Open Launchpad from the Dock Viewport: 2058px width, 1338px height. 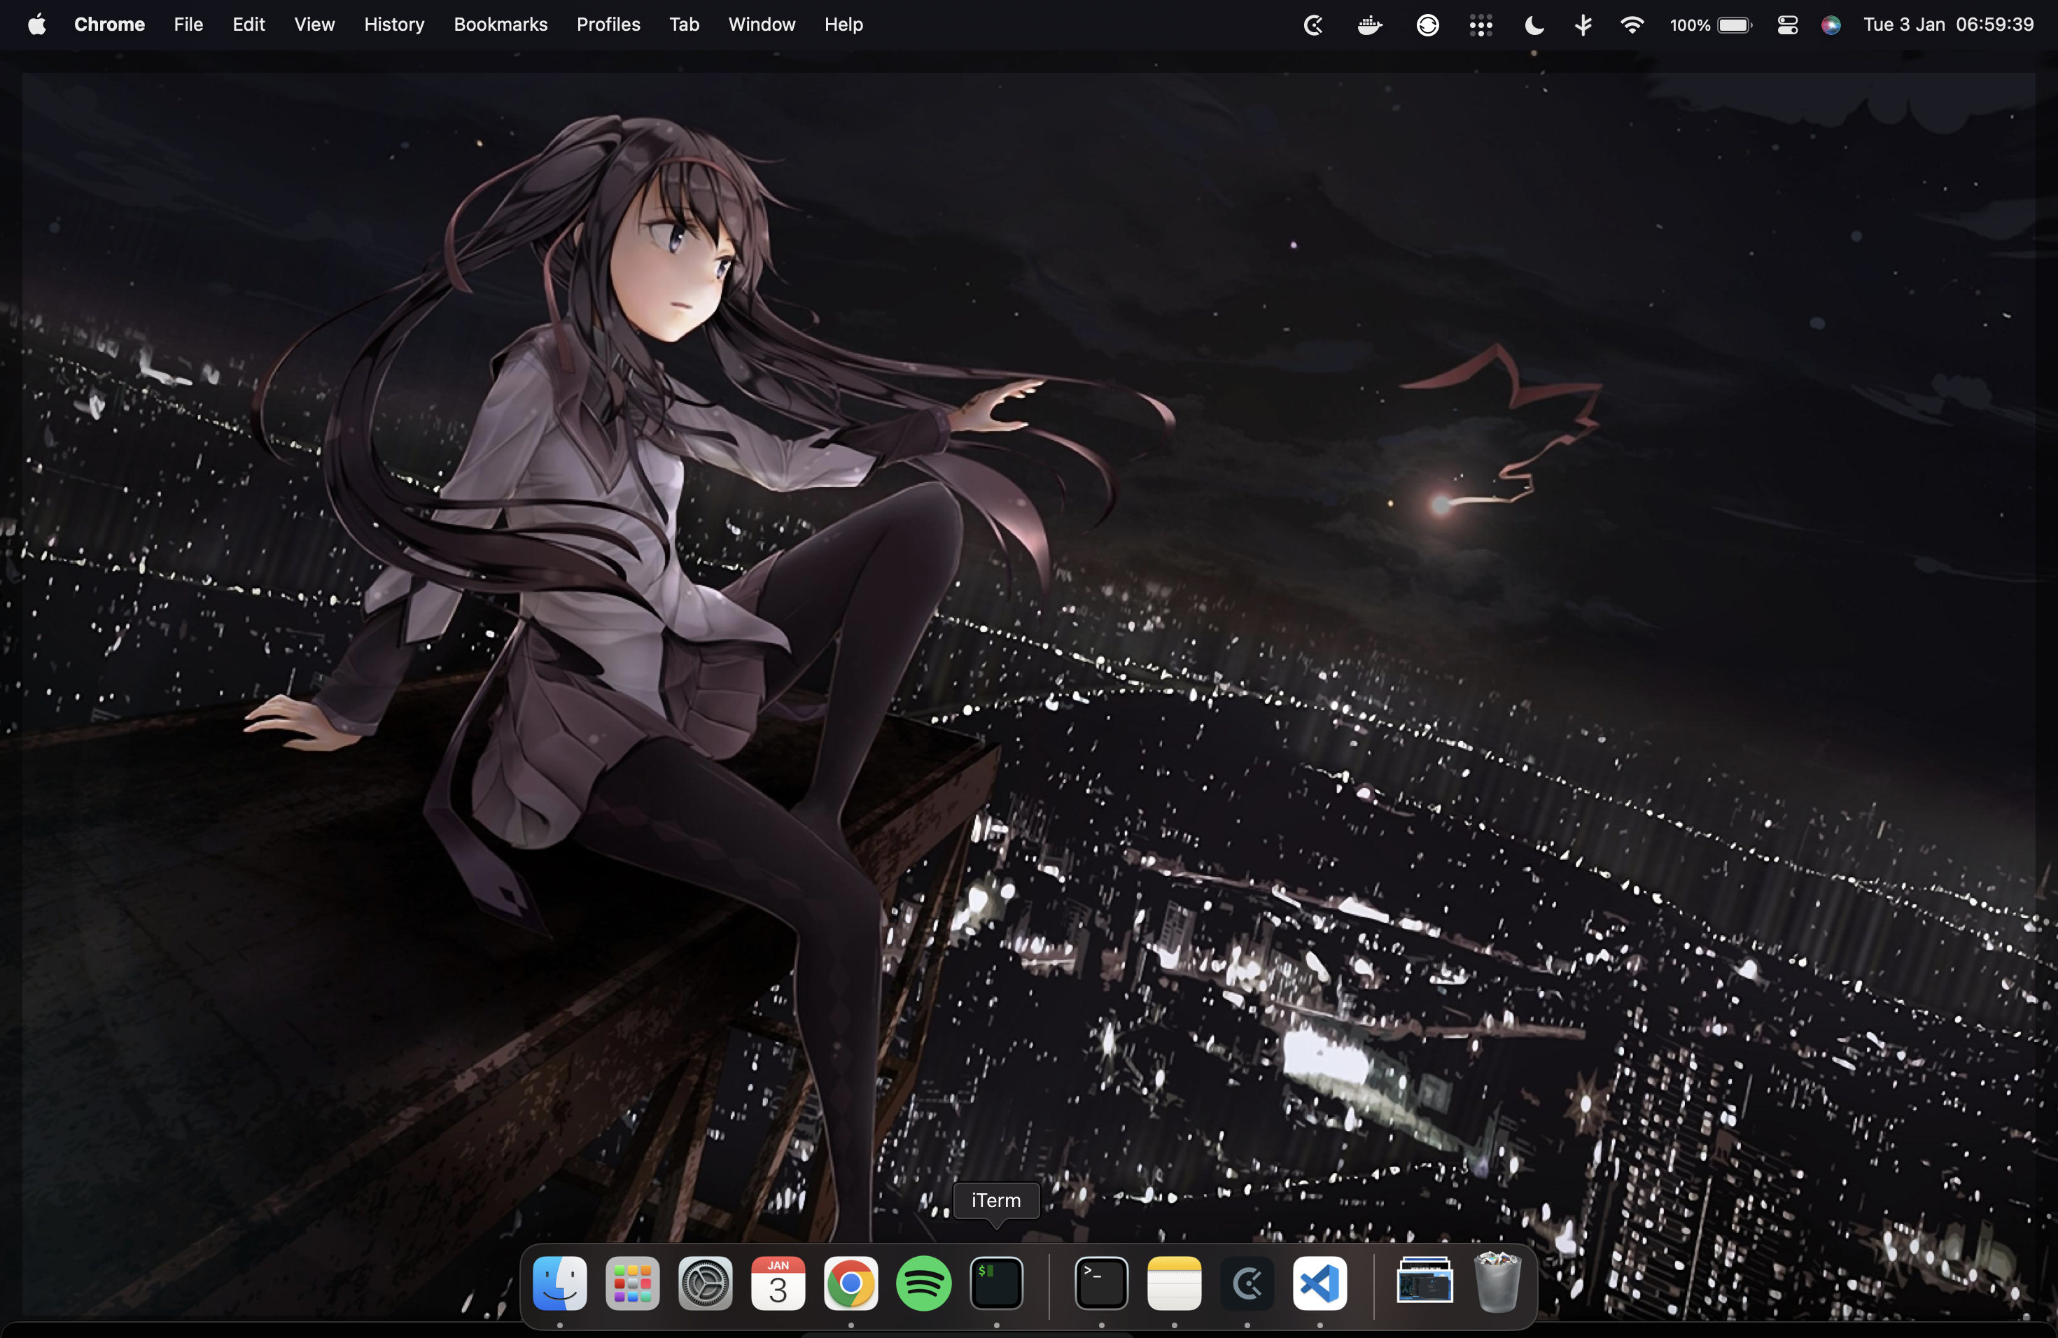click(x=632, y=1283)
